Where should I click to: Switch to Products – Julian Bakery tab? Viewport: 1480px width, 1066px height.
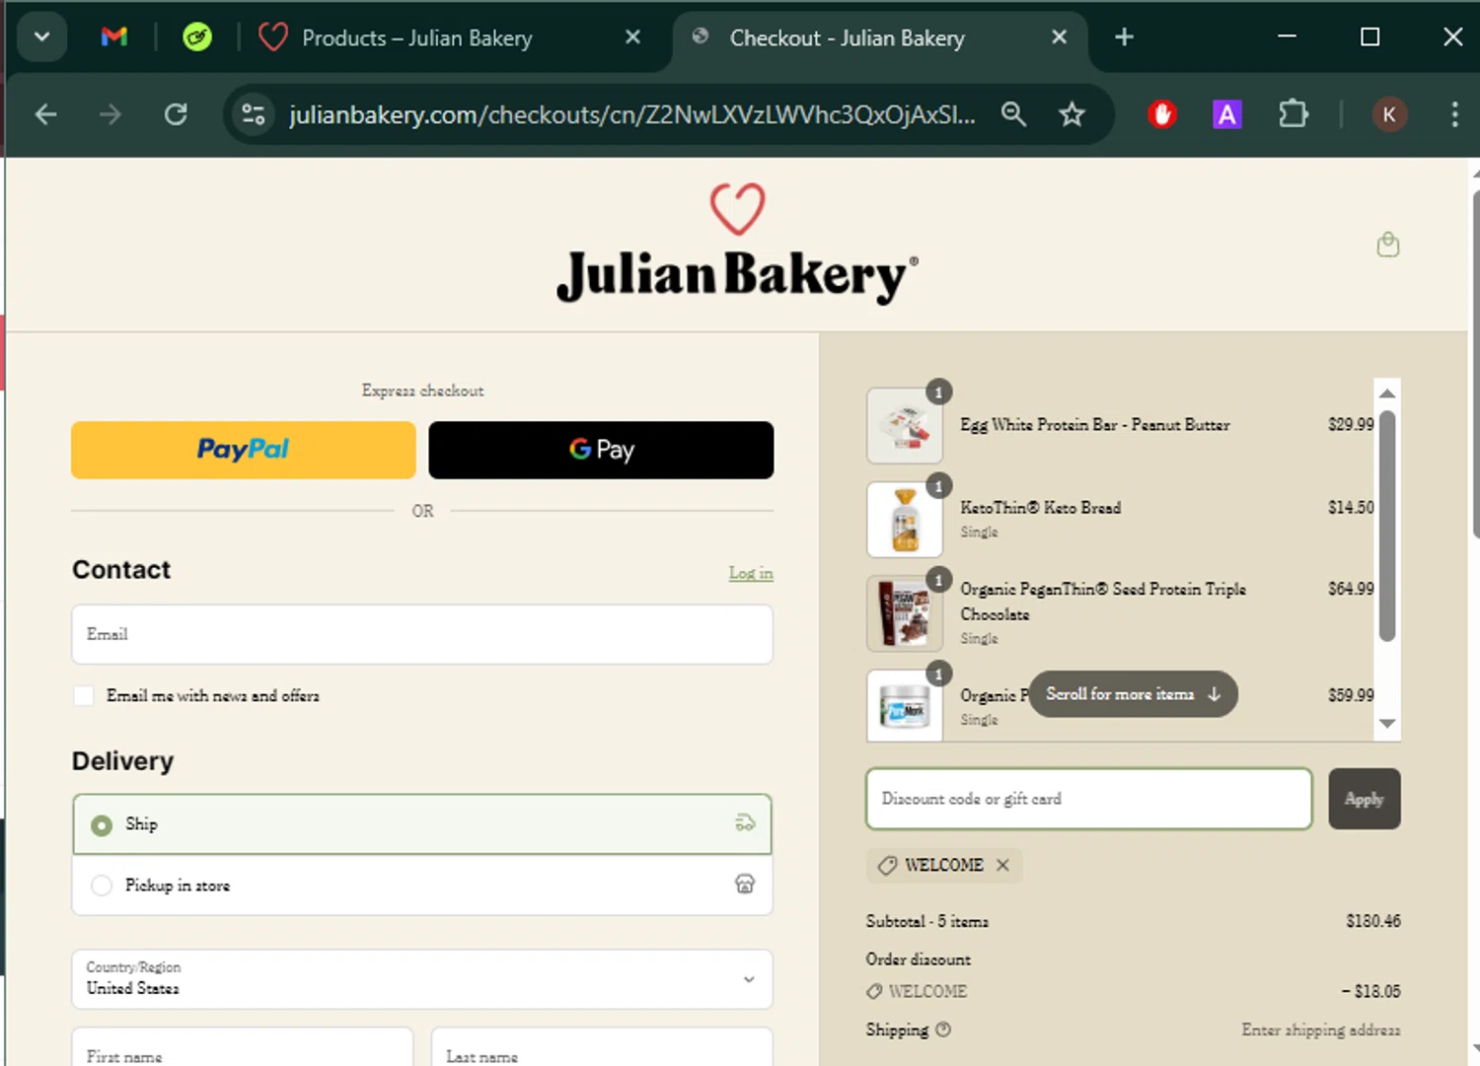coord(416,37)
